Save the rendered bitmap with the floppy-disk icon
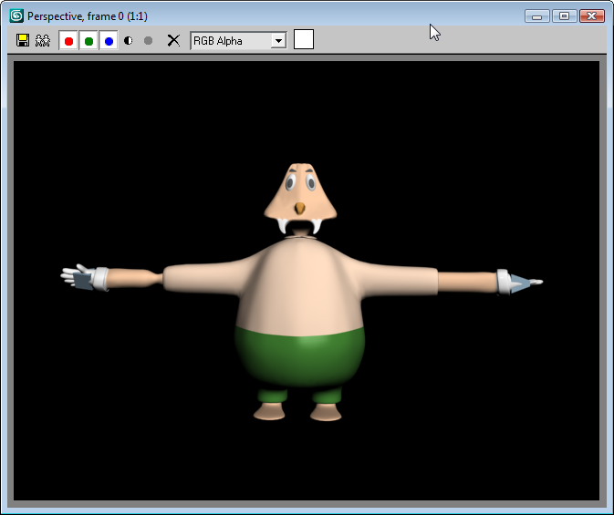This screenshot has width=614, height=515. pyautogui.click(x=23, y=40)
